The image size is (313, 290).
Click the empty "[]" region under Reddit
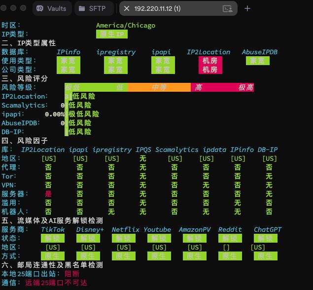[226, 247]
